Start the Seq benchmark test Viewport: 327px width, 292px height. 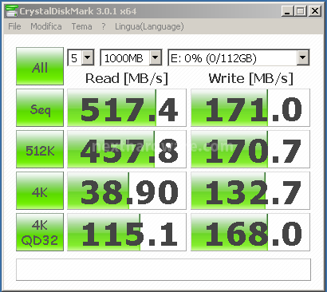click(x=40, y=108)
